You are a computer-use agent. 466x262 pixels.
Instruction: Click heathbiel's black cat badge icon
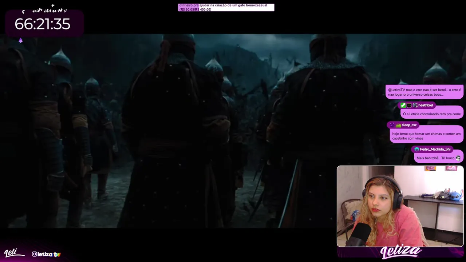coord(409,105)
